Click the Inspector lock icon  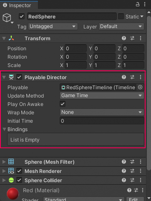[x=138, y=4]
